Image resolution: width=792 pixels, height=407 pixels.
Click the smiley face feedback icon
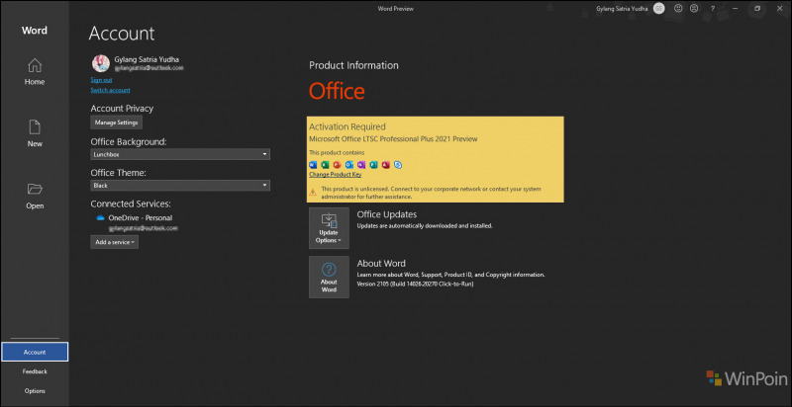click(x=679, y=8)
